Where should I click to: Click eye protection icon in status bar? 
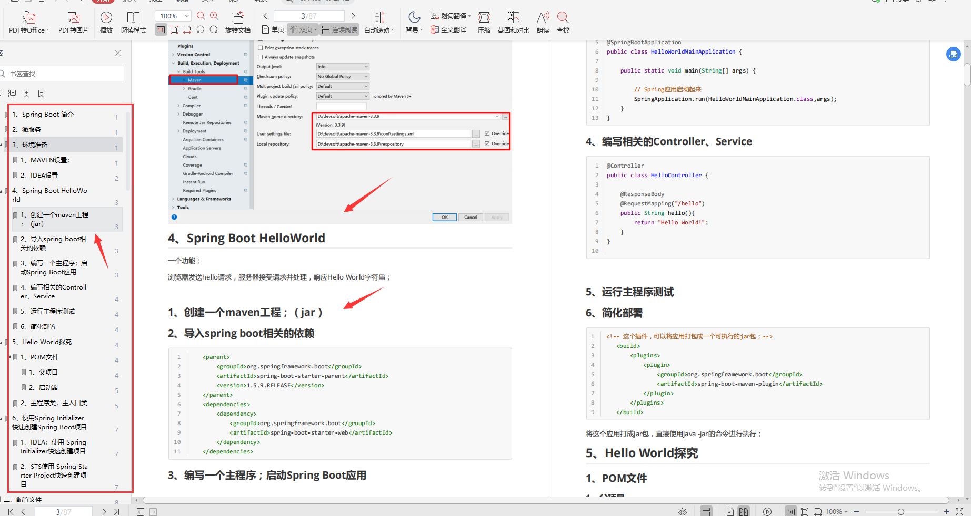pyautogui.click(x=683, y=511)
